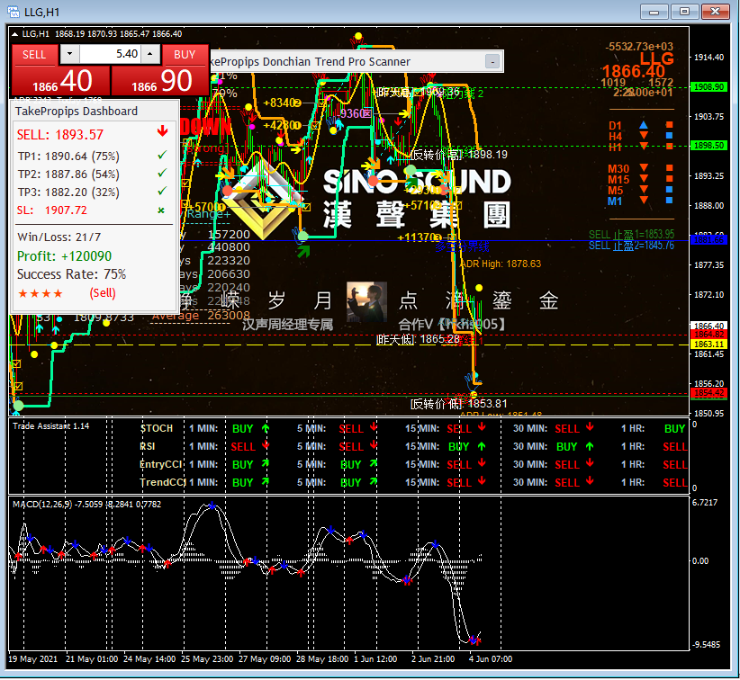Click the Profit: +120090 text

point(64,256)
